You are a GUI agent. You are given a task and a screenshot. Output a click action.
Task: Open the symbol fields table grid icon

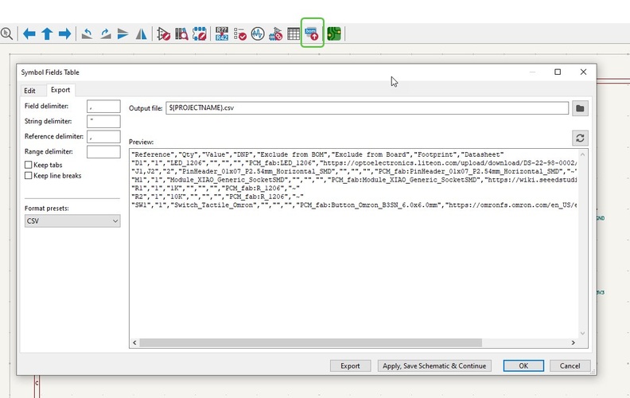pyautogui.click(x=294, y=33)
